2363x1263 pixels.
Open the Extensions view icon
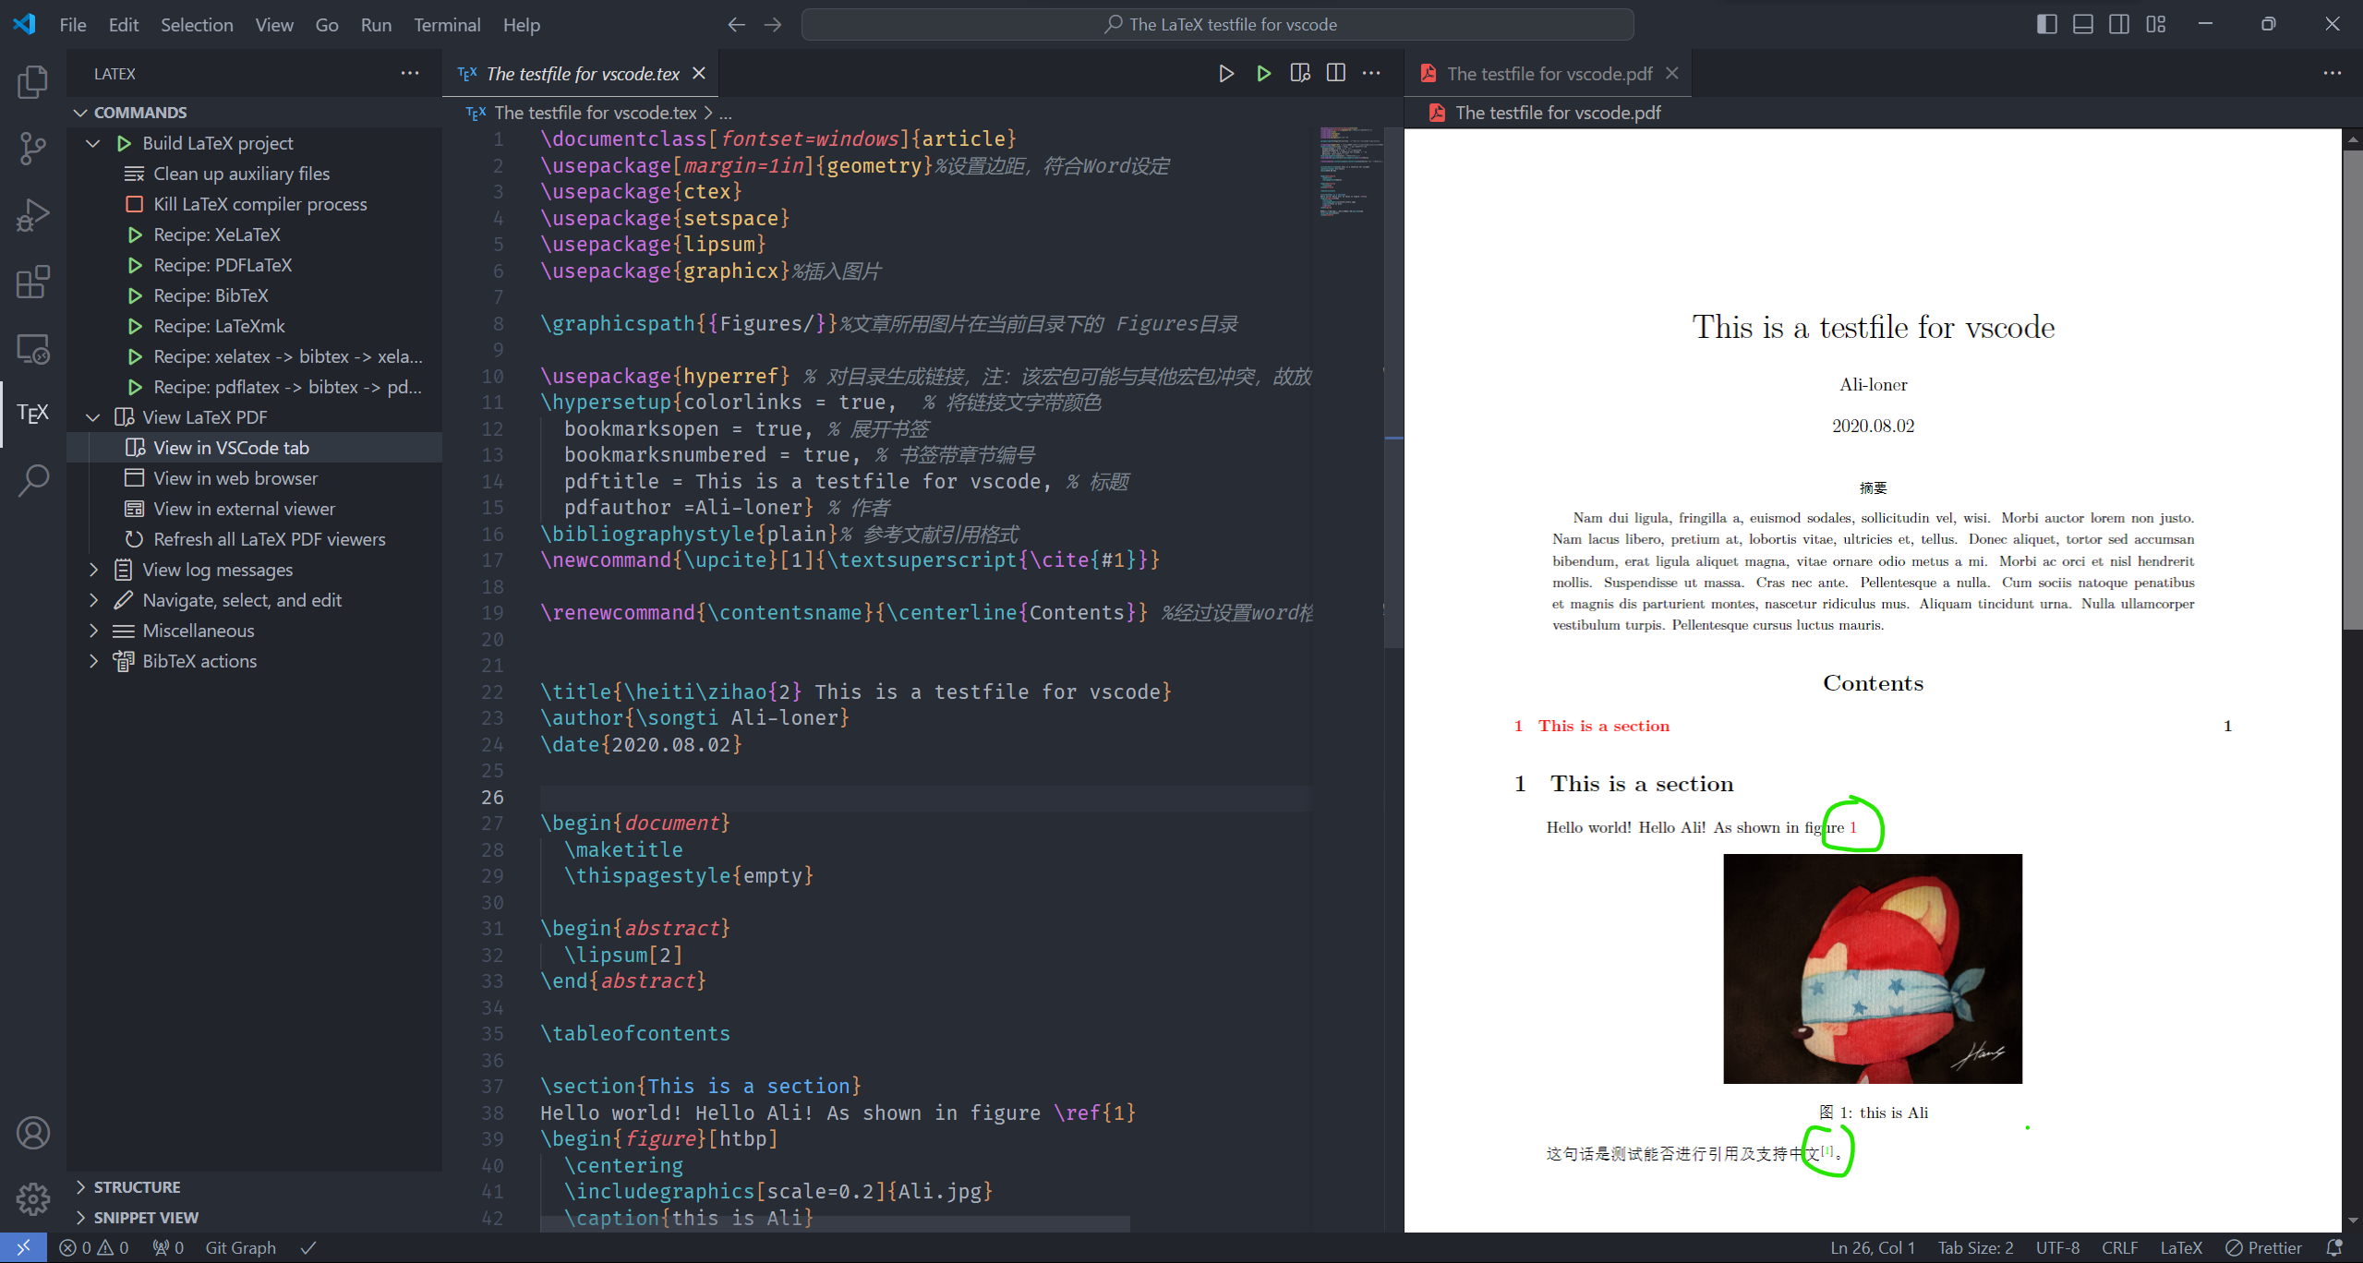coord(33,283)
